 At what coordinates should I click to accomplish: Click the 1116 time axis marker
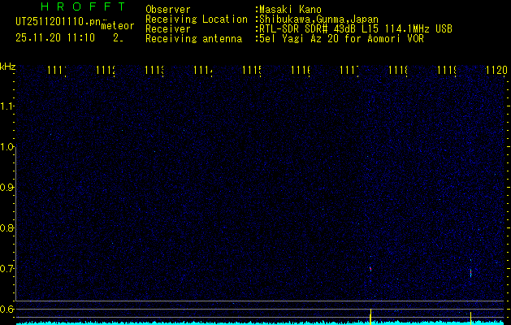[x=301, y=70]
